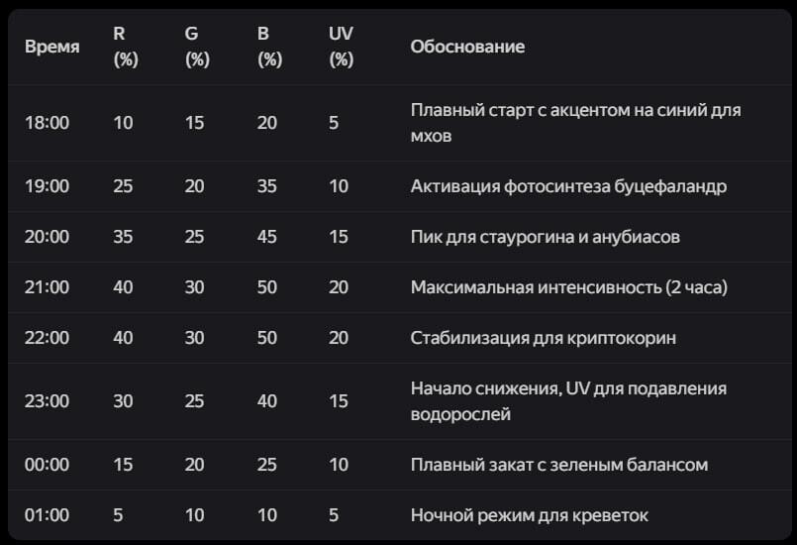797x545 pixels.
Task: Click the G (%) column header
Action: click(x=197, y=47)
